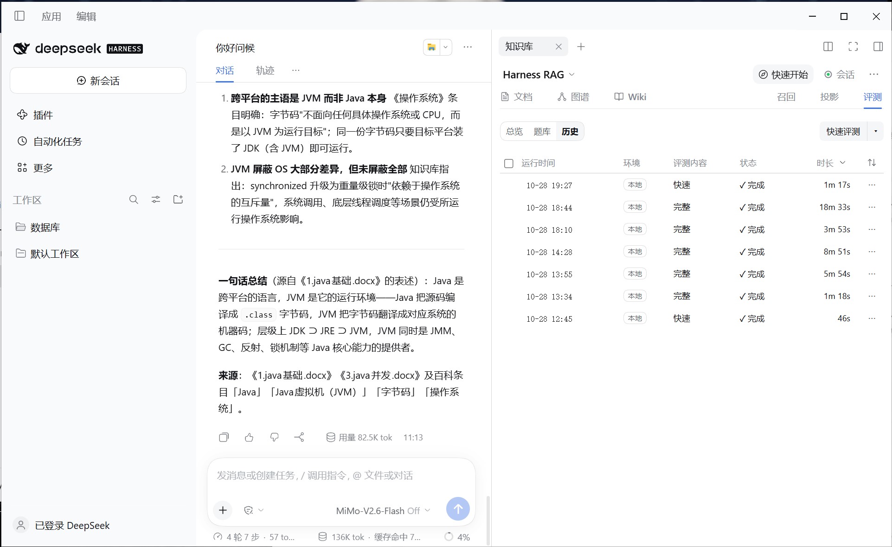Open 自动化任务 automation tasks
The width and height of the screenshot is (892, 547).
(49, 141)
